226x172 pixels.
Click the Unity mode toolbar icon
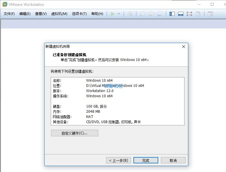198,14
